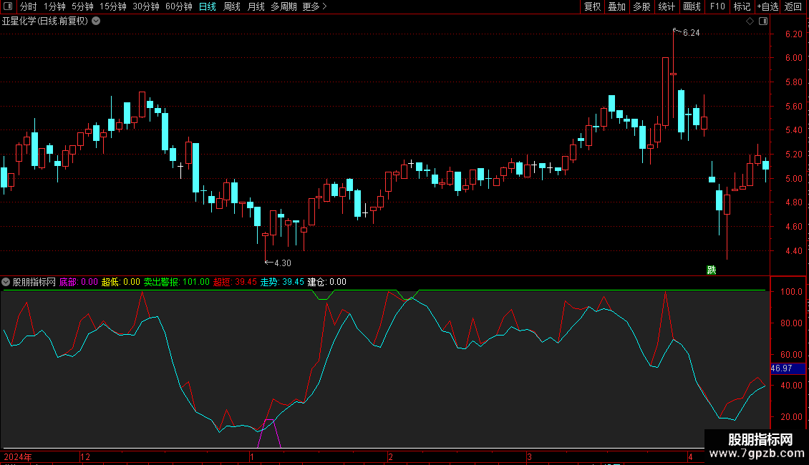Viewport: 809px width, 465px height.
Task: Click the 股朋指标网 indicator name
Action: coord(34,282)
